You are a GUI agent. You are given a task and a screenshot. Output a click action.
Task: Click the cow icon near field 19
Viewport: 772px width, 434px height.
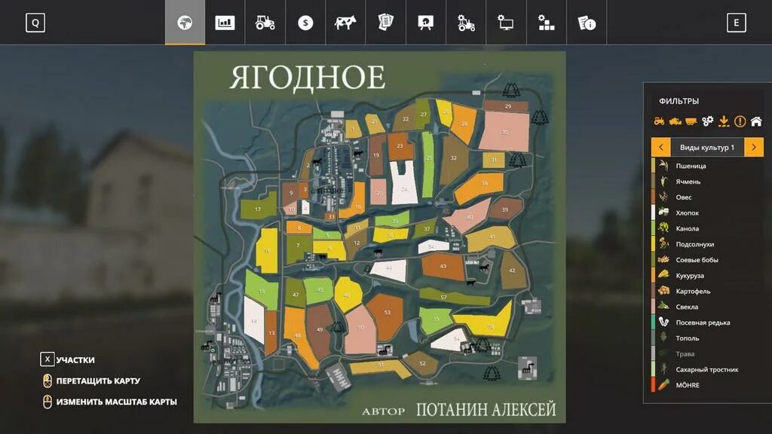point(358,154)
